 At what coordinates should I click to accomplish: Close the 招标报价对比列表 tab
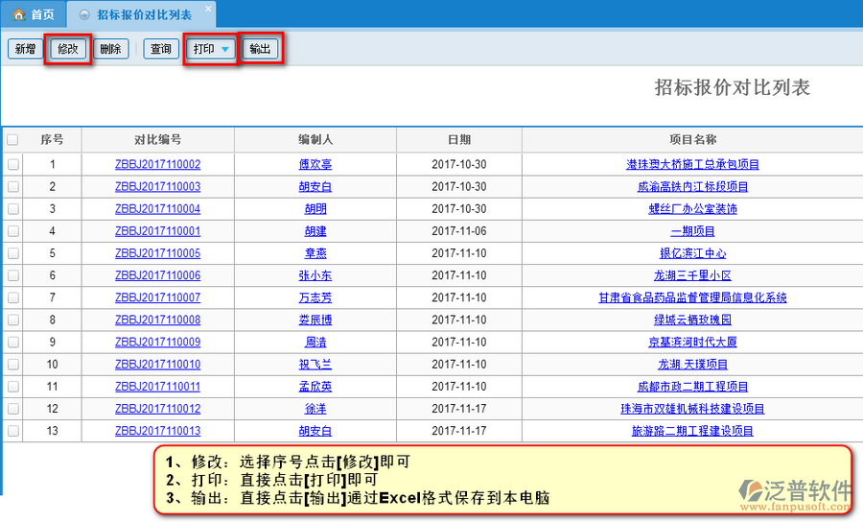tap(208, 10)
